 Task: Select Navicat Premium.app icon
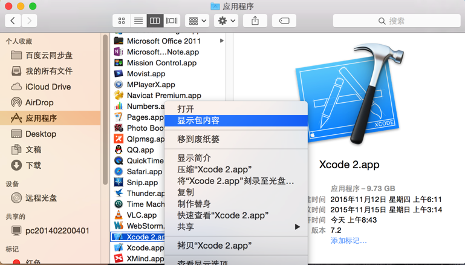(119, 95)
